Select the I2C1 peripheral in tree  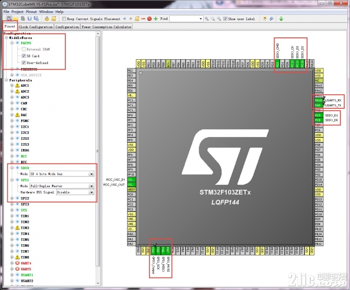tap(25, 126)
